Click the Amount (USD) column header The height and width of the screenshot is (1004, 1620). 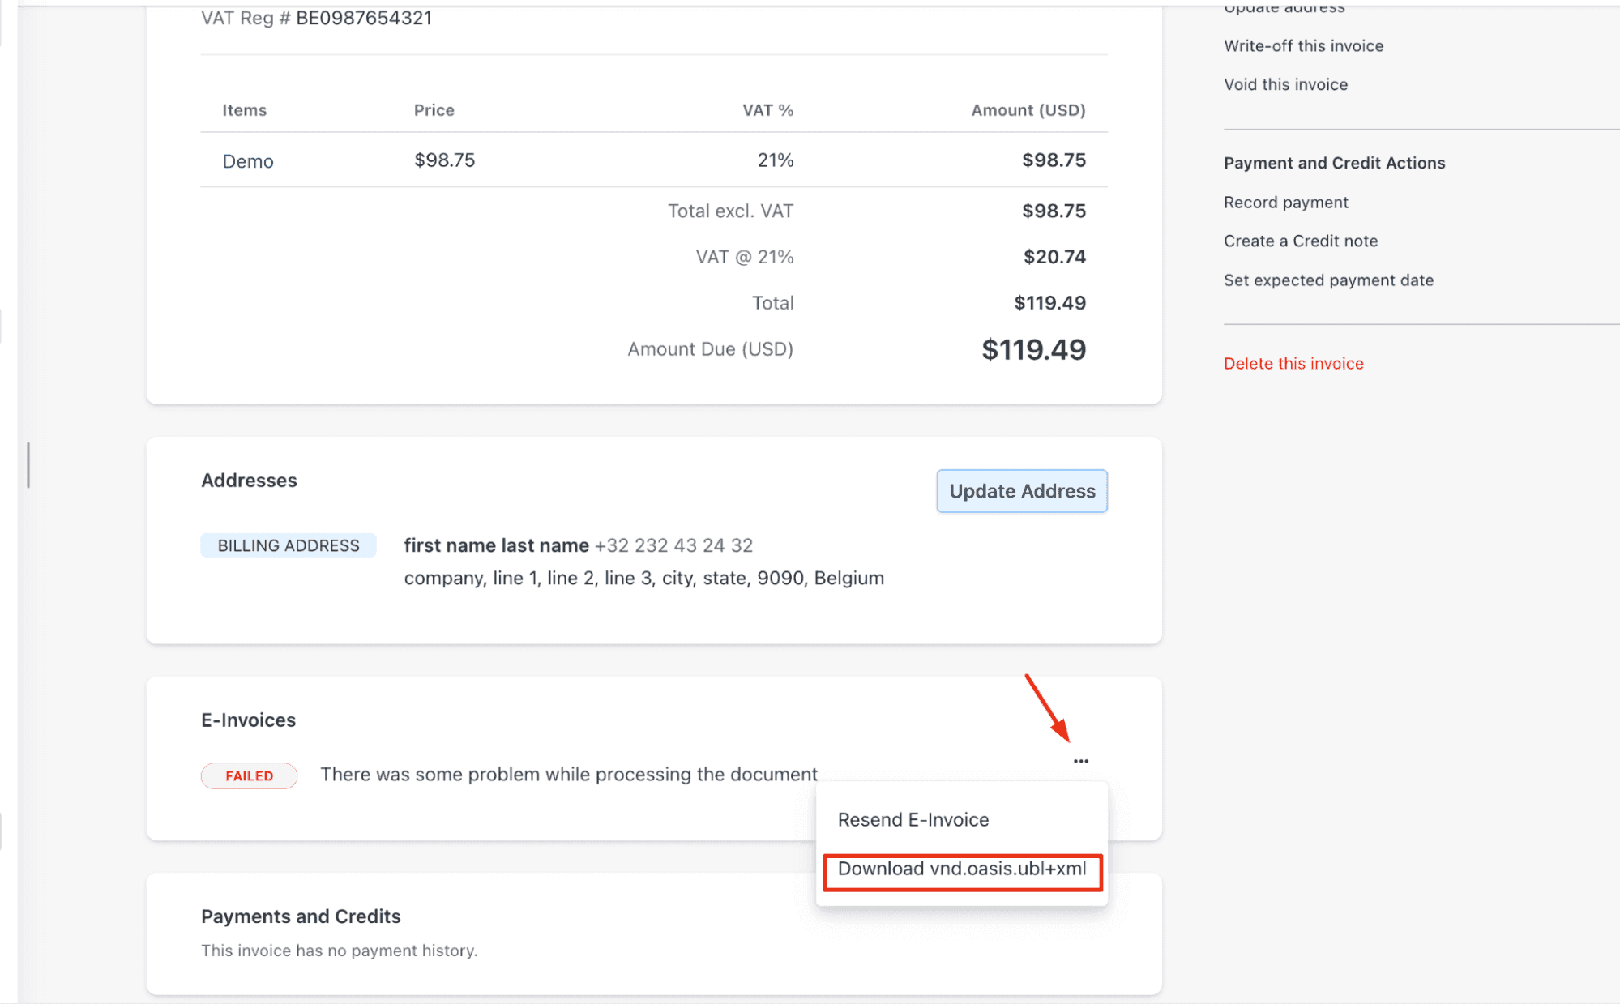pos(1028,110)
